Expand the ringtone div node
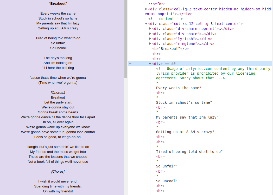The image size is (273, 195). (150, 44)
